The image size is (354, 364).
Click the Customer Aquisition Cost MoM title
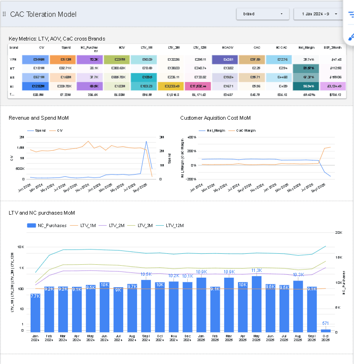215,118
